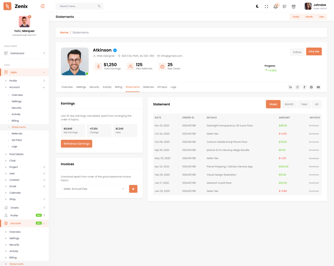The width and height of the screenshot is (334, 266).
Task: Open Atkinson's LinkedIn profile icon
Action: 290,87
